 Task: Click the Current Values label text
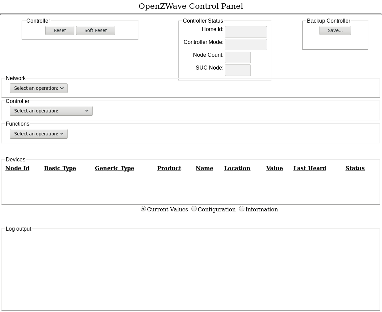click(167, 210)
